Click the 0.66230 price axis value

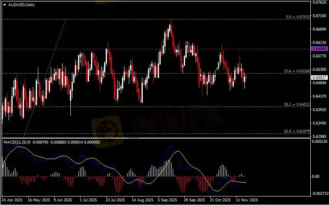pyautogui.click(x=319, y=43)
